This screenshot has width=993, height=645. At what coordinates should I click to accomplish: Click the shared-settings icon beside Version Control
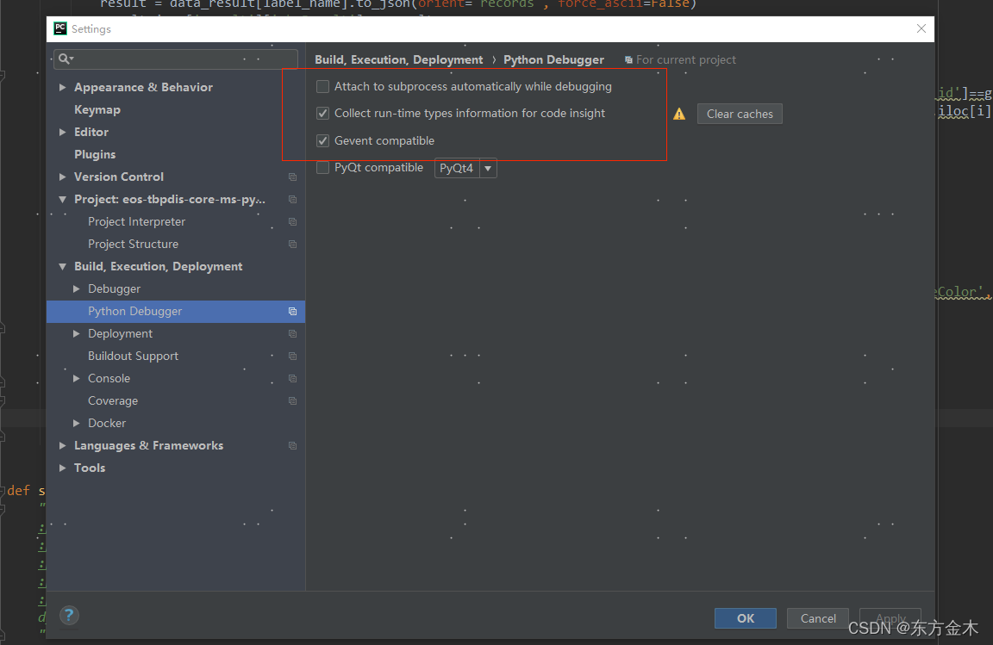[x=291, y=177]
